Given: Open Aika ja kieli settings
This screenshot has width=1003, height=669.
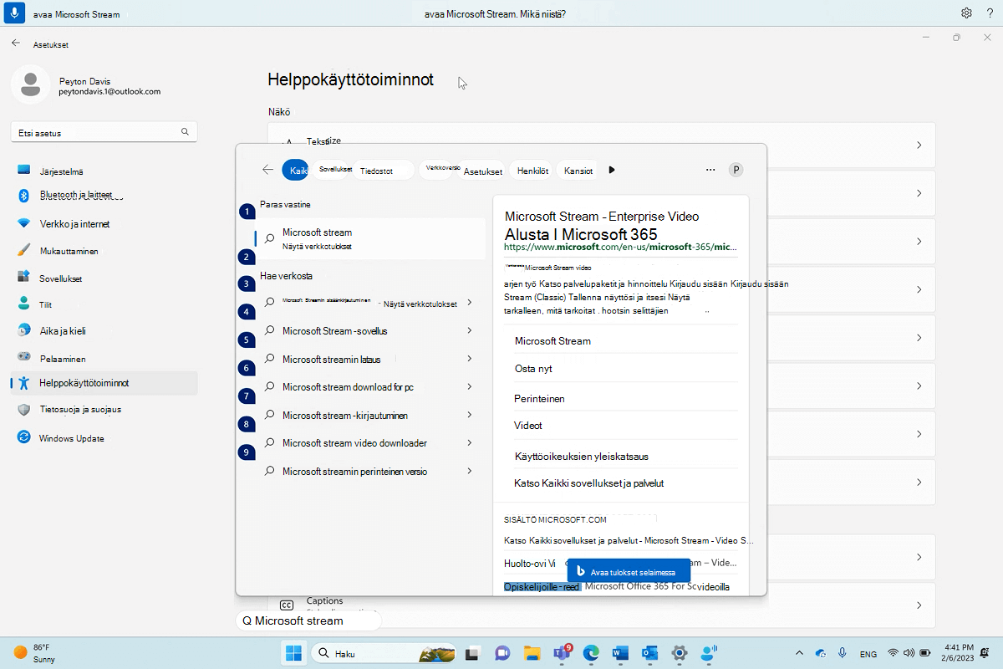Looking at the screenshot, I should click(104, 331).
